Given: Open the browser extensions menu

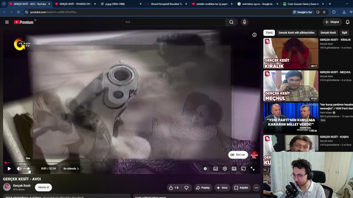Looking at the screenshot, I should point(334,12).
